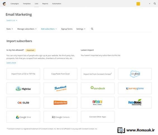Select the Google Drive import option

click(x=23, y=117)
